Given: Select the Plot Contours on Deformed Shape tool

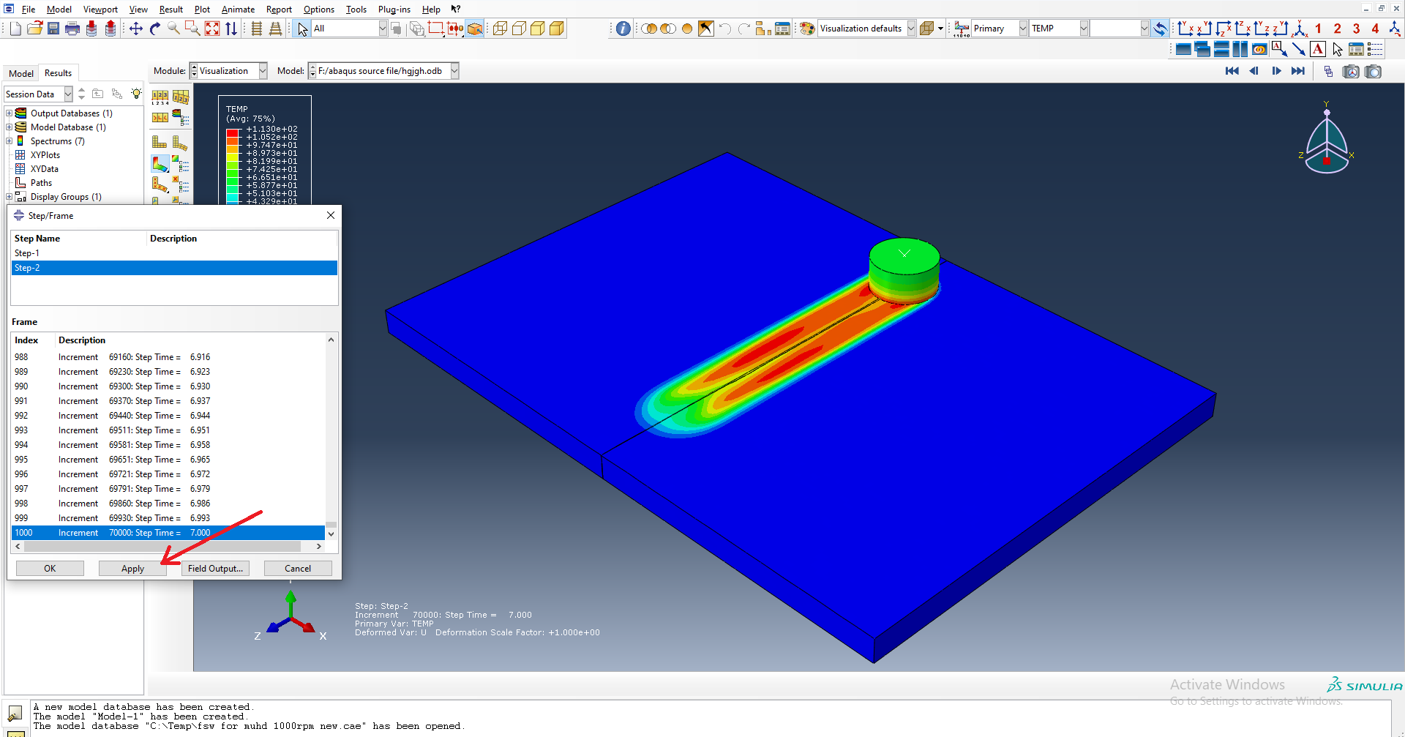Looking at the screenshot, I should (x=160, y=164).
